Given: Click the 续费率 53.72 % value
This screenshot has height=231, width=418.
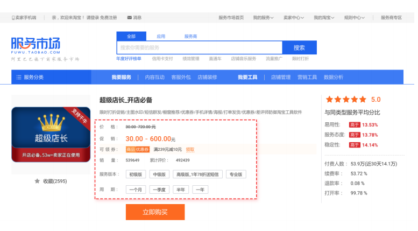Looking at the screenshot, I should 359,173.
